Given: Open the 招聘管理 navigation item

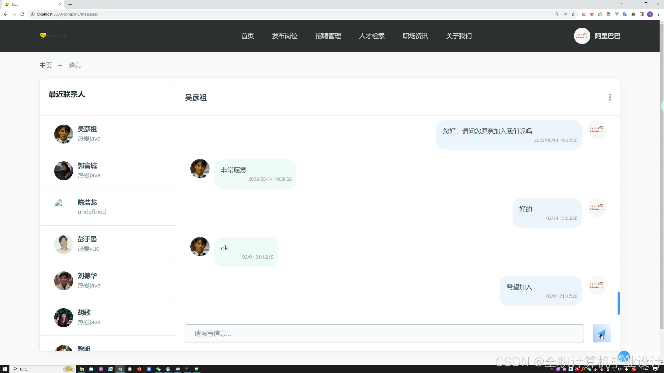Looking at the screenshot, I should (328, 36).
